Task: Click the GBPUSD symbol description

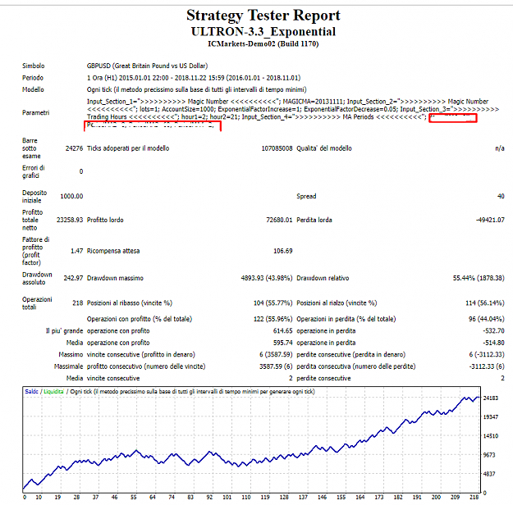Action: point(147,66)
